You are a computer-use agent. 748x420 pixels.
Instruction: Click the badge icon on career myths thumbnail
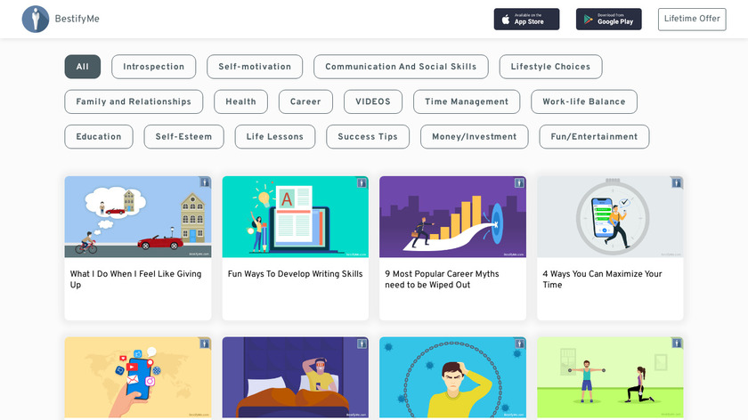(x=519, y=182)
